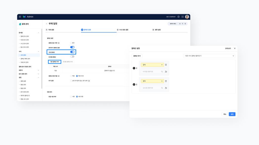Switch to the 수신·공유 설정 tab

coord(122,30)
